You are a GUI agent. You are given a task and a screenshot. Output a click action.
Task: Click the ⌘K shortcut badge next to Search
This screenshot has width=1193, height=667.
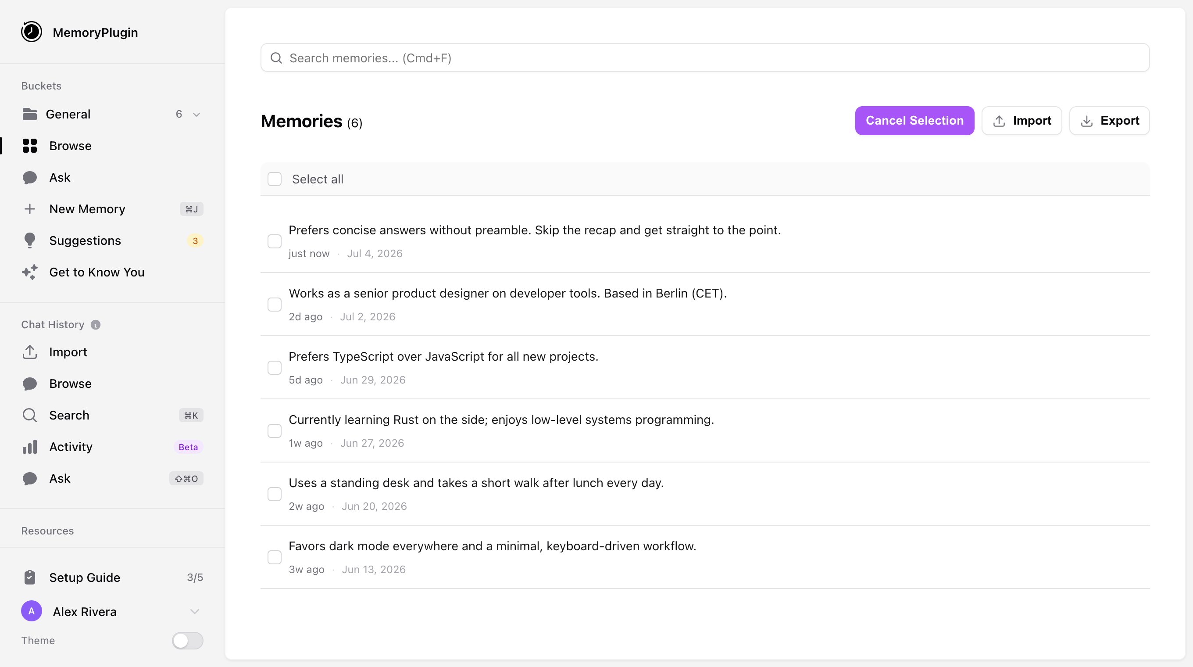point(191,416)
